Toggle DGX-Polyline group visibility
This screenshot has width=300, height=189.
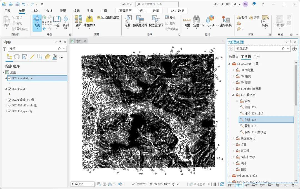[x=9, y=100]
